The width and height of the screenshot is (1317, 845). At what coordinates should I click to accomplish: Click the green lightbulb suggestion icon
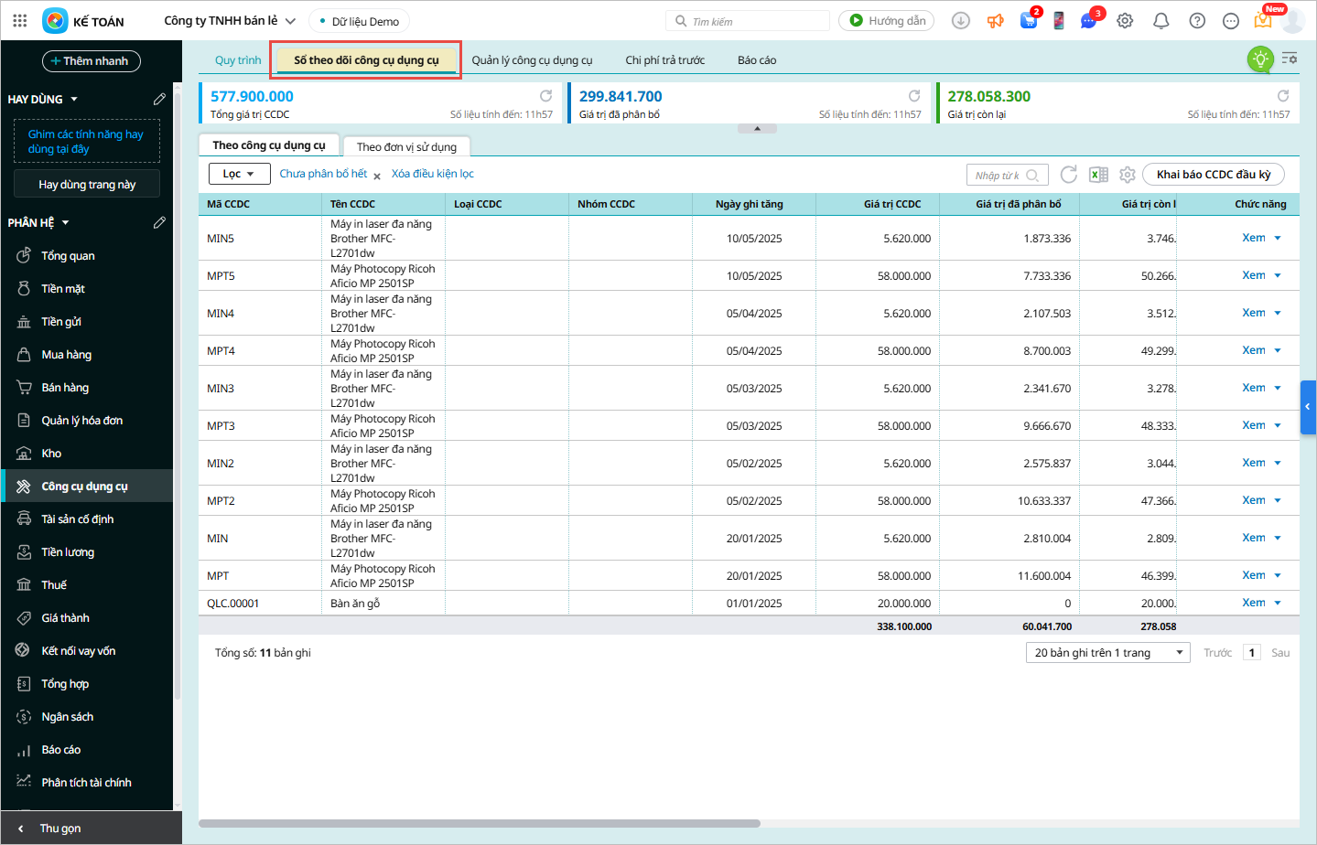click(x=1260, y=59)
